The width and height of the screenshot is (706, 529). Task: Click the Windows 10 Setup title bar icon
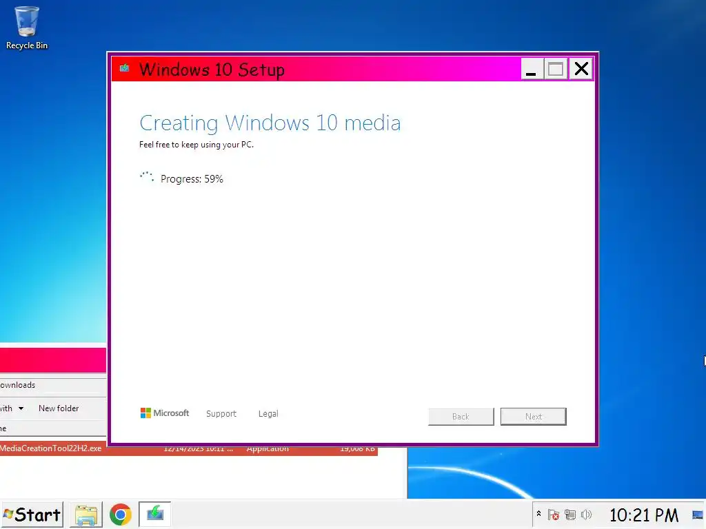pyautogui.click(x=125, y=68)
